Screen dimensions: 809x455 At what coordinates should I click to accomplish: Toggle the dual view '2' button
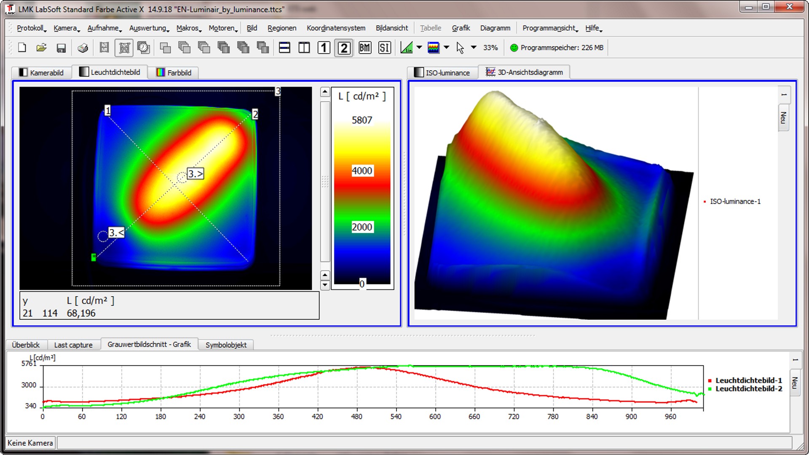click(344, 48)
